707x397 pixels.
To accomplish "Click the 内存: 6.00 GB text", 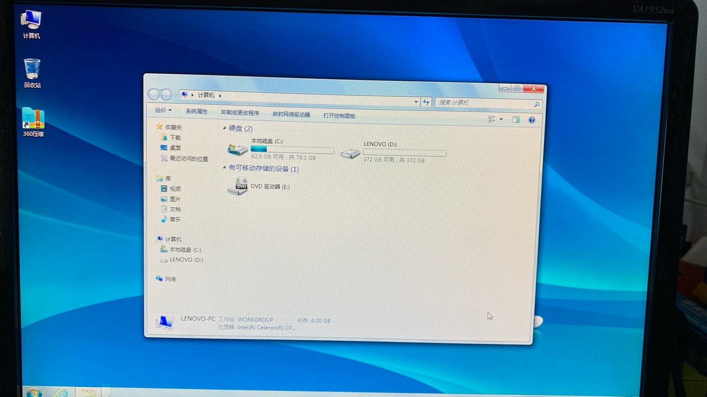I will tap(314, 320).
